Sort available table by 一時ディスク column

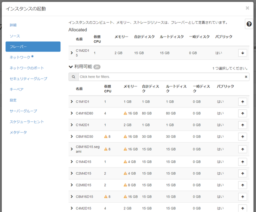tap(201, 89)
